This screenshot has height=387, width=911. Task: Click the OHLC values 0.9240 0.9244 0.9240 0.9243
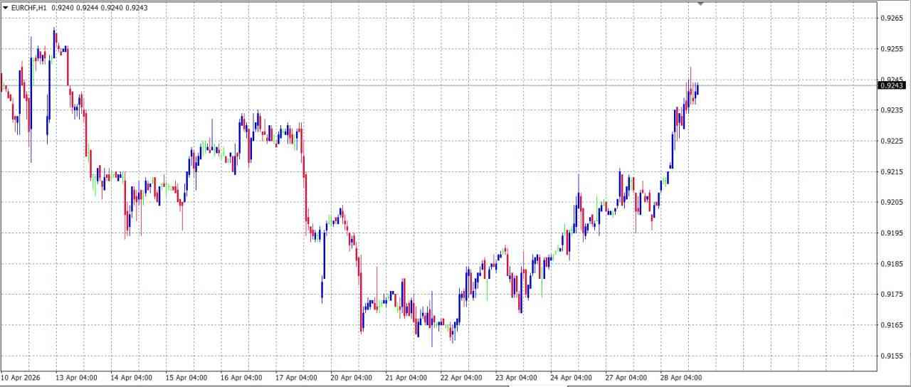coord(100,8)
